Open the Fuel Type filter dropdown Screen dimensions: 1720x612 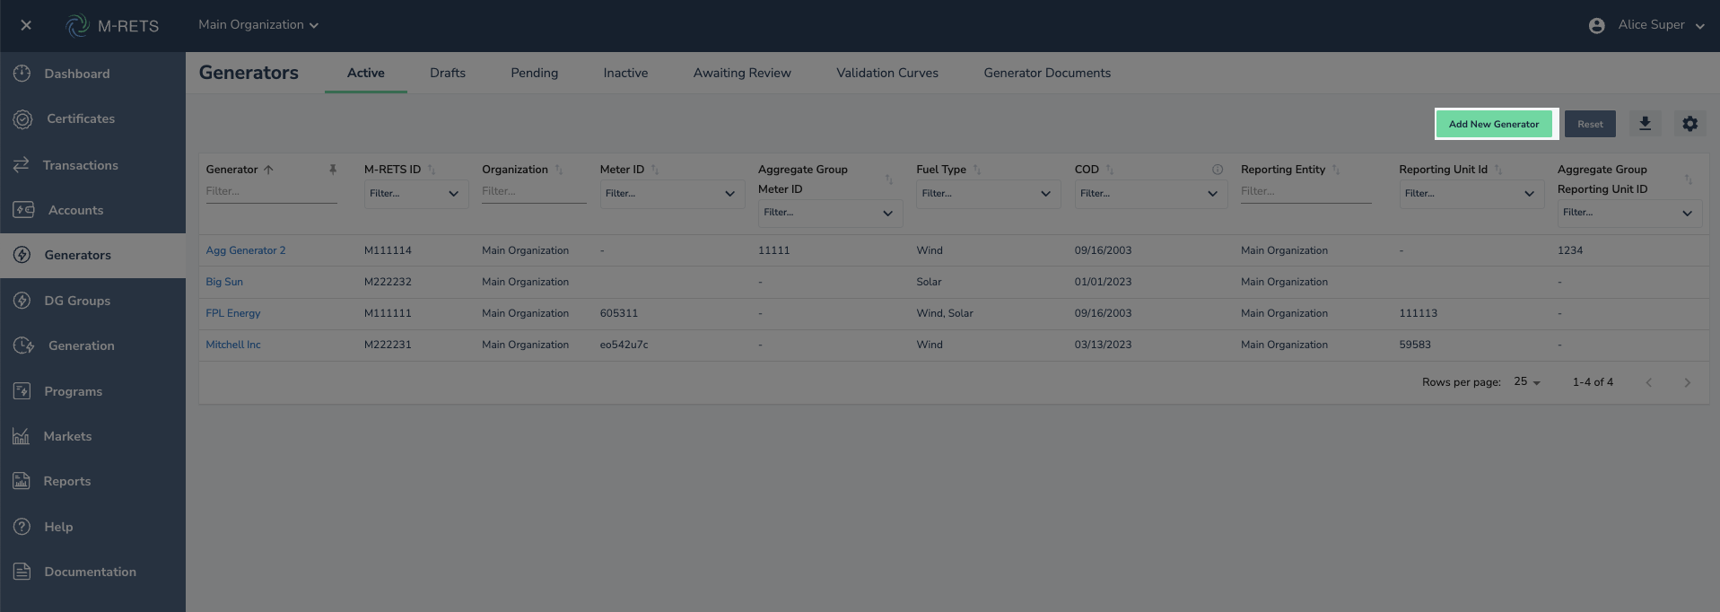click(988, 194)
